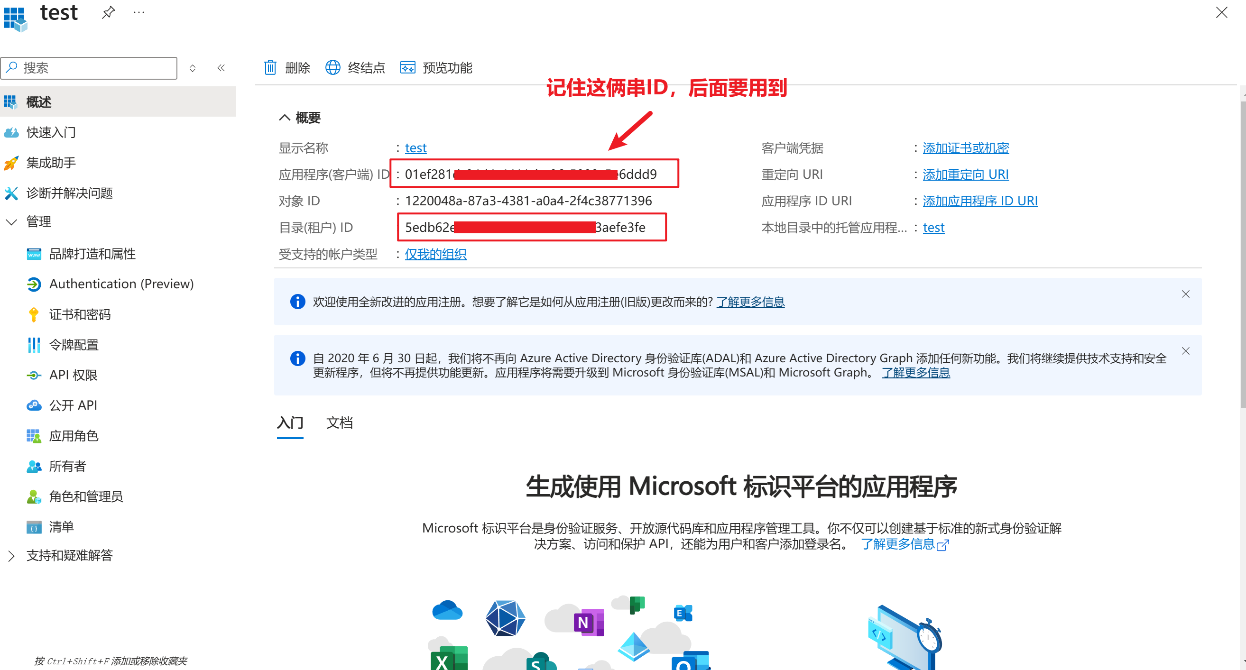
Task: Open the 终结点 endpoints globe icon
Action: click(333, 68)
